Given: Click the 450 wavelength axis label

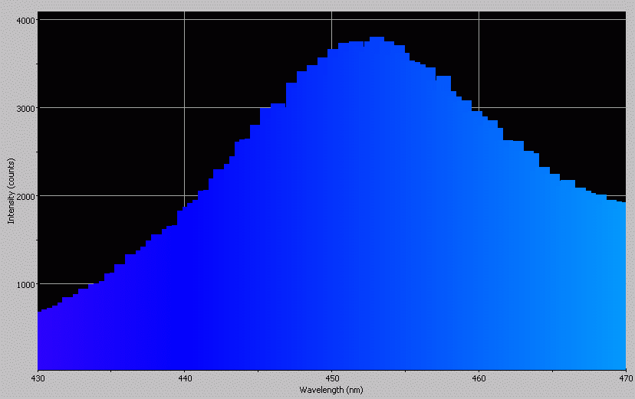Looking at the screenshot, I should click(331, 379).
